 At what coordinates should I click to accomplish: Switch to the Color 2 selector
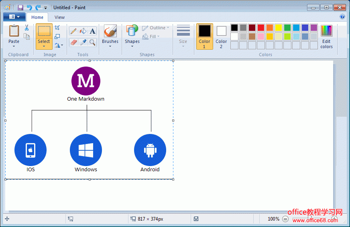[221, 36]
